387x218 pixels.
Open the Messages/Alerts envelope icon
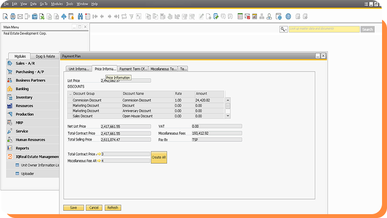248,17
